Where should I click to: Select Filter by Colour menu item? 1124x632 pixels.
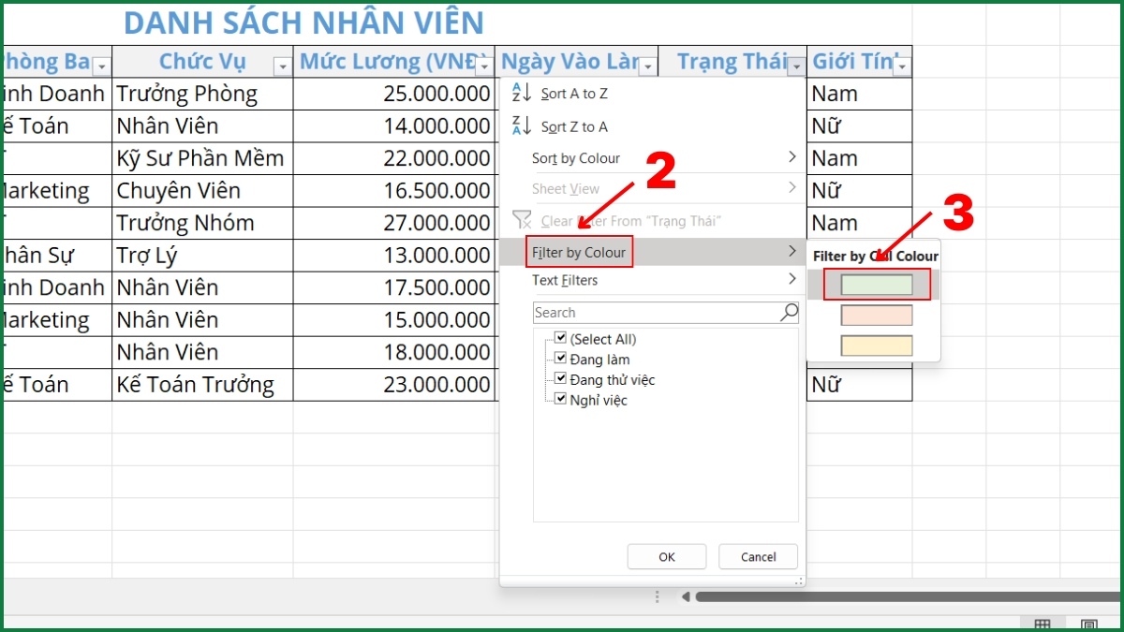(x=579, y=251)
